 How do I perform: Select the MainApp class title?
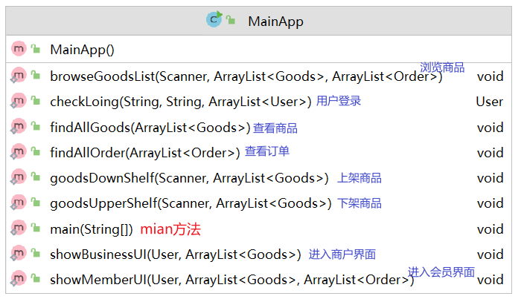pos(275,22)
